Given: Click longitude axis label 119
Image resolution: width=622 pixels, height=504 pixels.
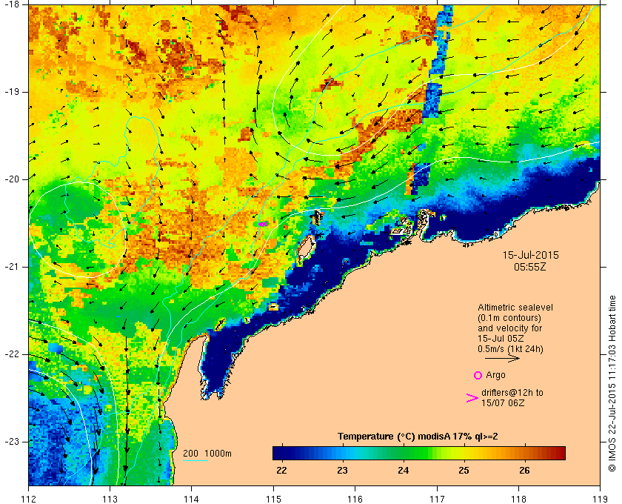Looking at the screenshot, I should (x=601, y=499).
